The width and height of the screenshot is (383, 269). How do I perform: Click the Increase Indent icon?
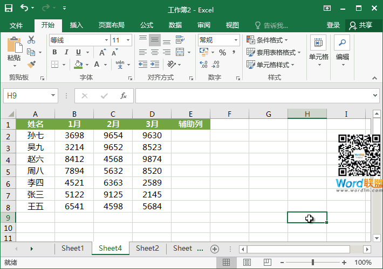(x=155, y=65)
